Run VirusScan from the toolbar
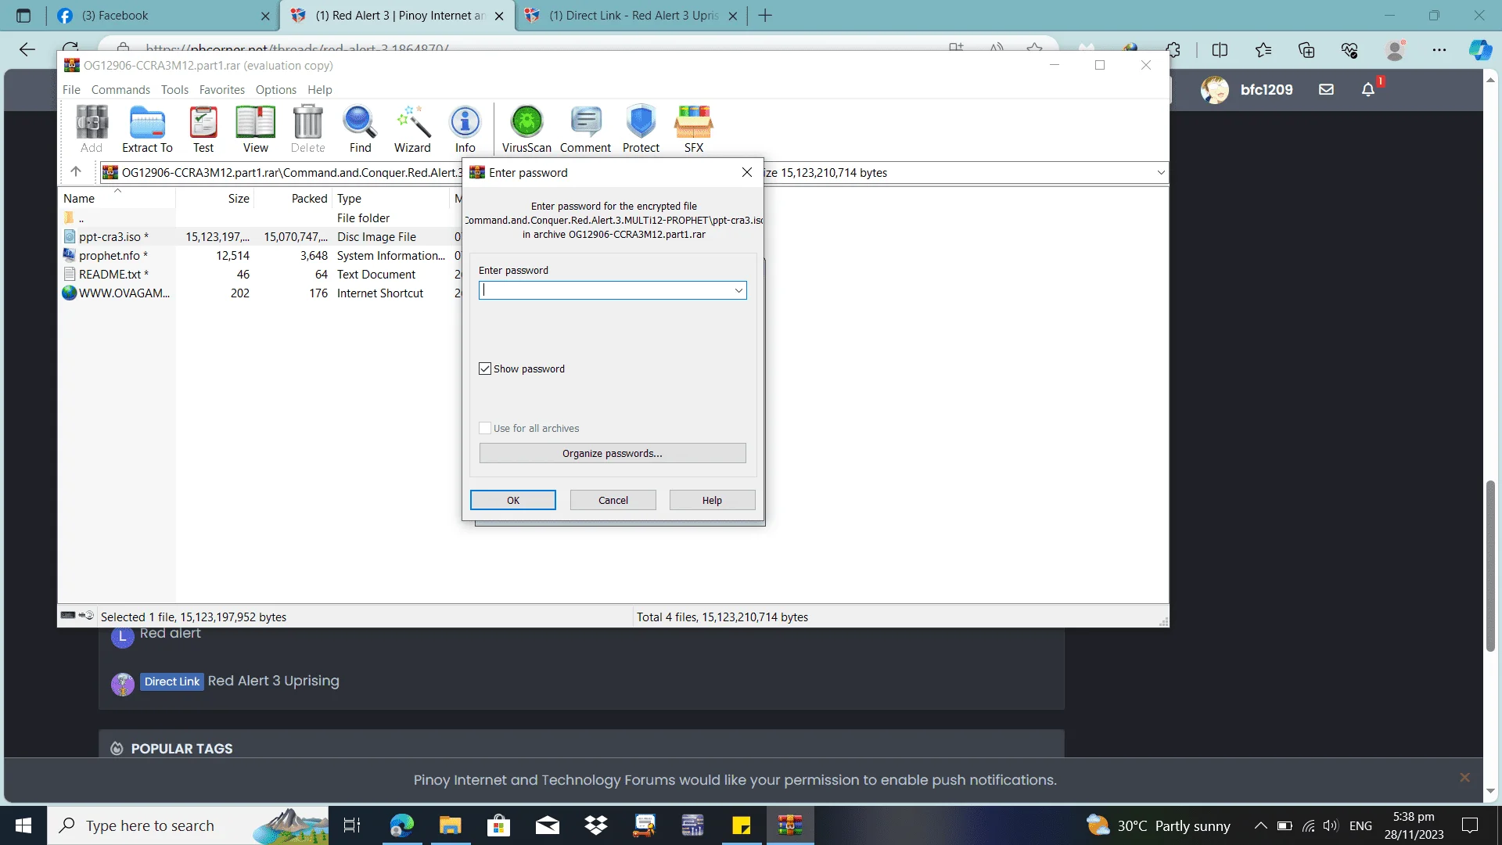Image resolution: width=1502 pixels, height=845 pixels. (526, 129)
